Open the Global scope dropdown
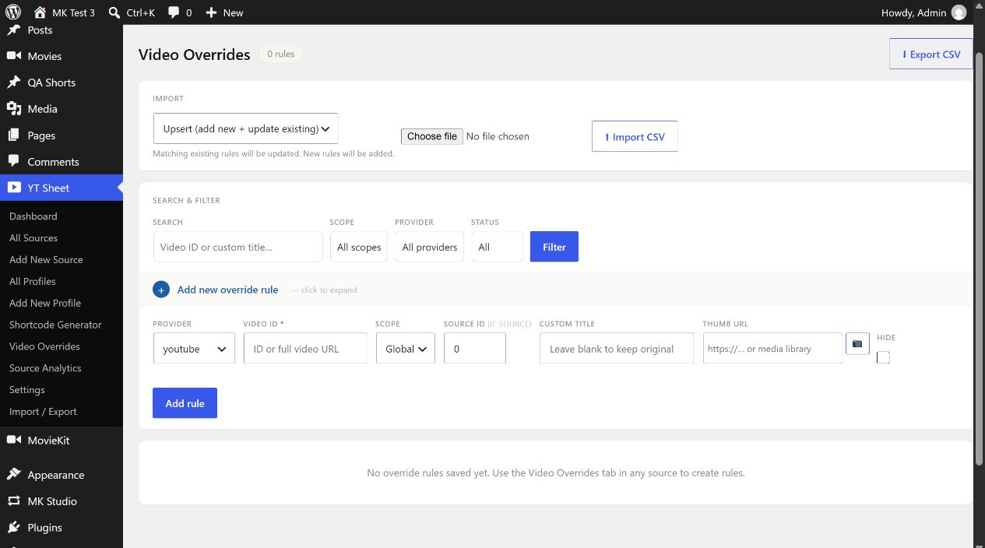The height and width of the screenshot is (548, 985). point(406,349)
